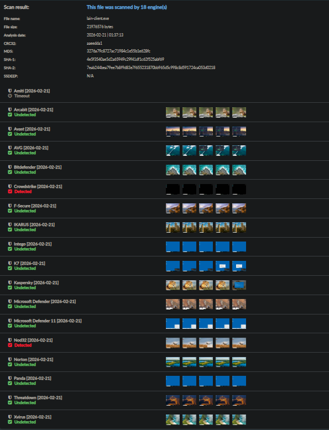View the last Xvirus beach thumbnail
Image resolution: width=329 pixels, height=430 pixels.
pos(239,419)
